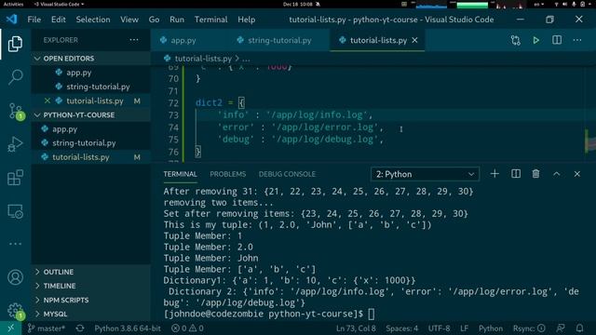This screenshot has width=596, height=335.
Task: Maximize the terminal panel size
Action: click(557, 174)
